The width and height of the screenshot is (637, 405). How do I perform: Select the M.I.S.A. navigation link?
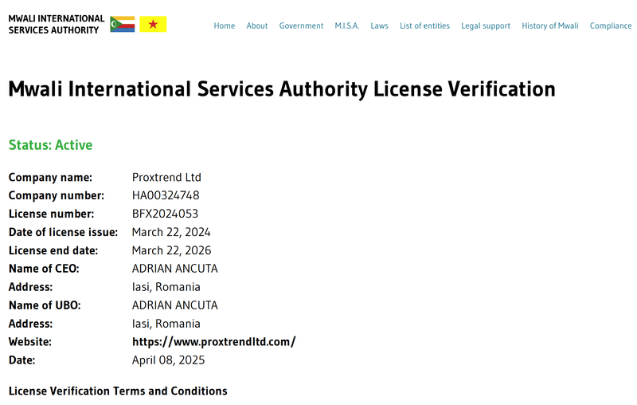pos(347,26)
